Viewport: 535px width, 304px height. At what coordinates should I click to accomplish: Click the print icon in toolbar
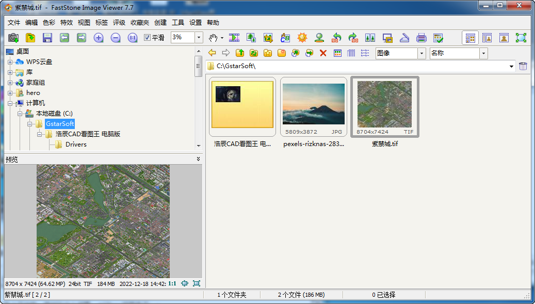(421, 38)
